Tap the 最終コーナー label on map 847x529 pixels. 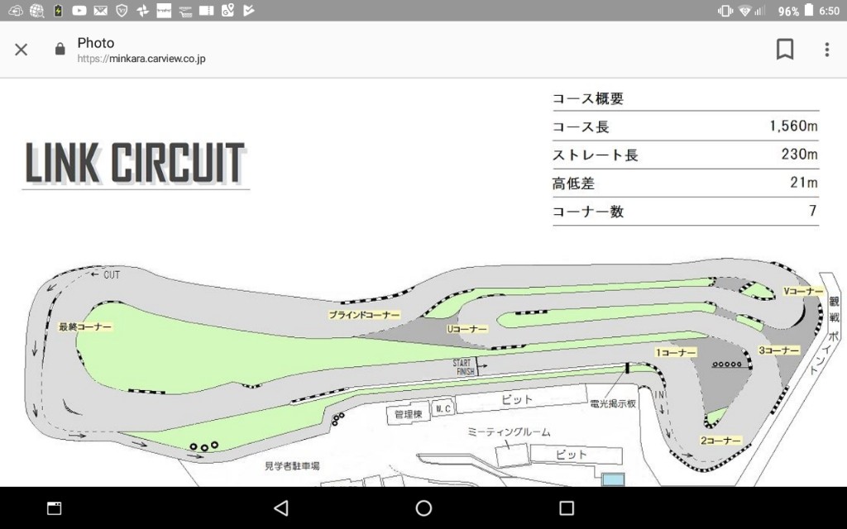tap(85, 326)
